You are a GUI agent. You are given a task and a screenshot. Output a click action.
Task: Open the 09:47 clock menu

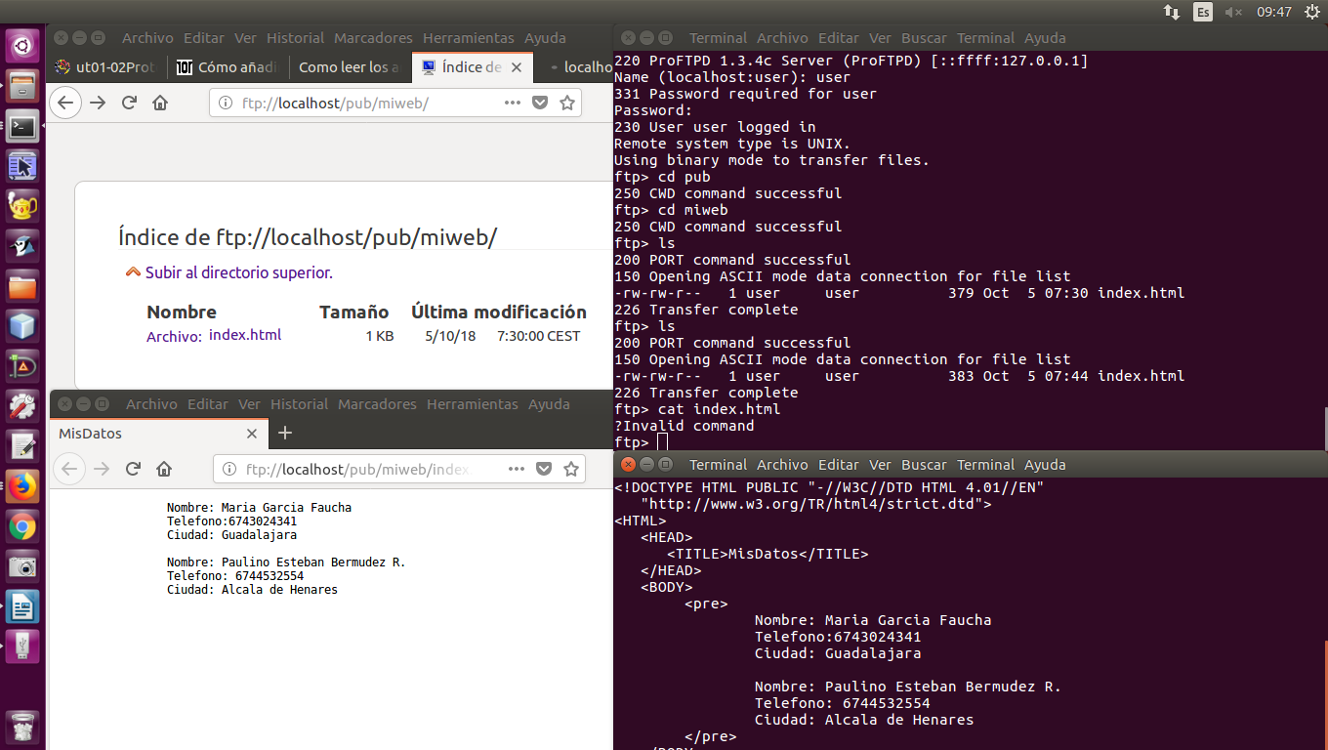click(1273, 12)
